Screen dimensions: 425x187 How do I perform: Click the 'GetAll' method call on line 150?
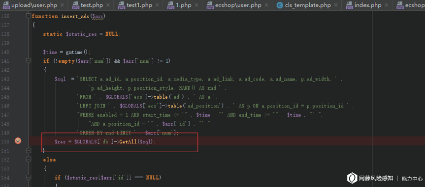128,142
